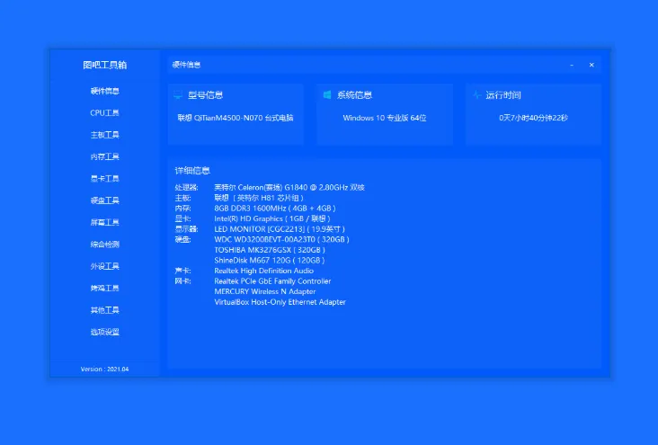The width and height of the screenshot is (658, 445).
Task: Select the 硬盘工具 sidebar entry
Action: point(104,200)
